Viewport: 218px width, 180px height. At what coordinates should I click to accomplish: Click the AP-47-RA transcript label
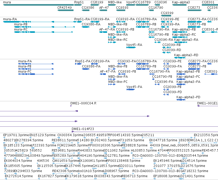click(x=107, y=29)
